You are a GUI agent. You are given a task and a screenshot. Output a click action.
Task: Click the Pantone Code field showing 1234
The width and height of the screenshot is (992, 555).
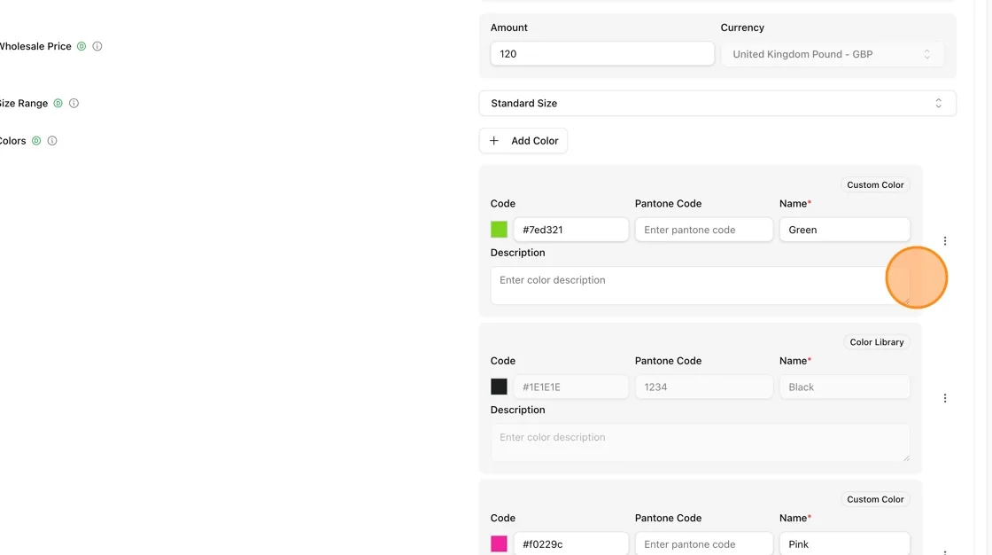coord(703,387)
